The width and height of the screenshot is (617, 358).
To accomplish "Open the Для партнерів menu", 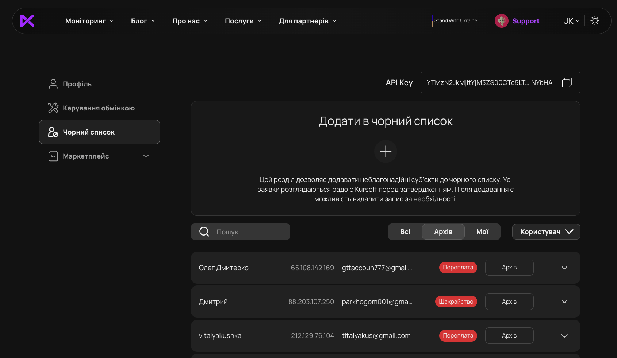I will click(x=308, y=21).
